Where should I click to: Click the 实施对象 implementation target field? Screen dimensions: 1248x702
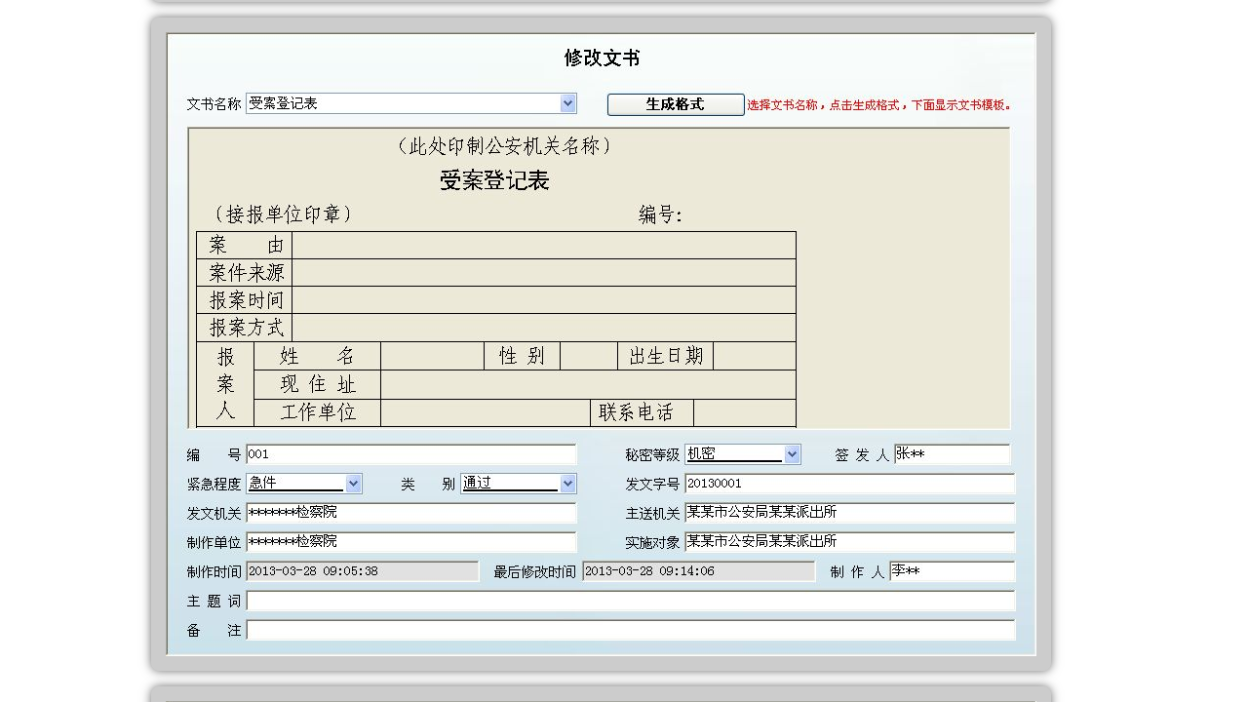[877, 543]
